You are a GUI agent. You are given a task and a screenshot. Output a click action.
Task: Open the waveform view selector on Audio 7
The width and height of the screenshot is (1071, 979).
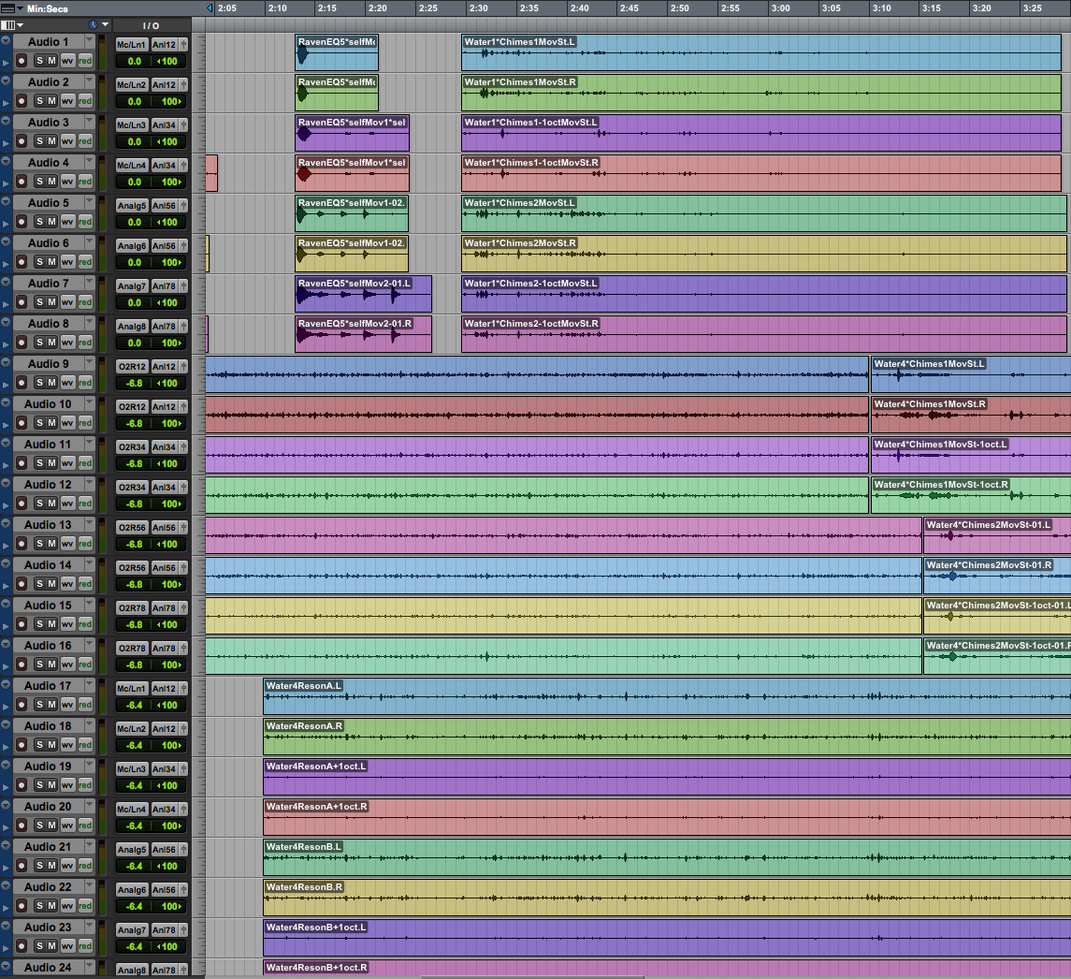pyautogui.click(x=67, y=301)
